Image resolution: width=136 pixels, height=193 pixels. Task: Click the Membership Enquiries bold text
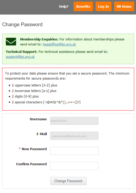tap(39, 39)
